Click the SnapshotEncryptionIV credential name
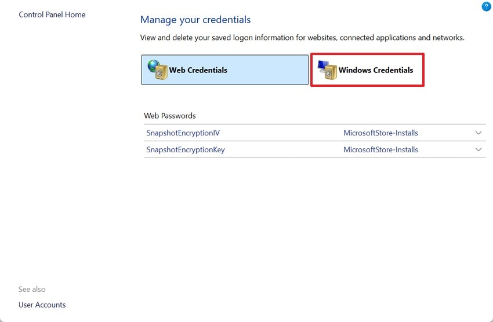Image resolution: width=493 pixels, height=322 pixels. click(x=183, y=133)
